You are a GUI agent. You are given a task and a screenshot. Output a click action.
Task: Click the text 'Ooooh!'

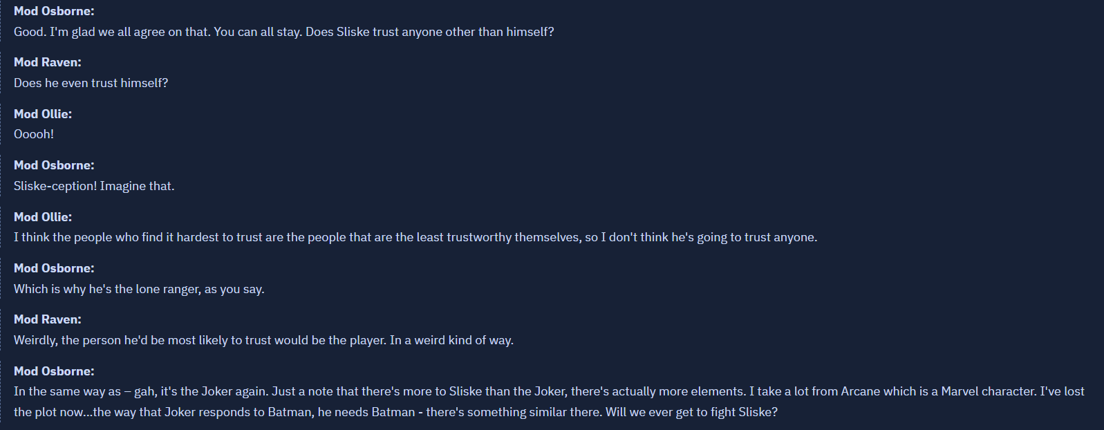coord(34,134)
